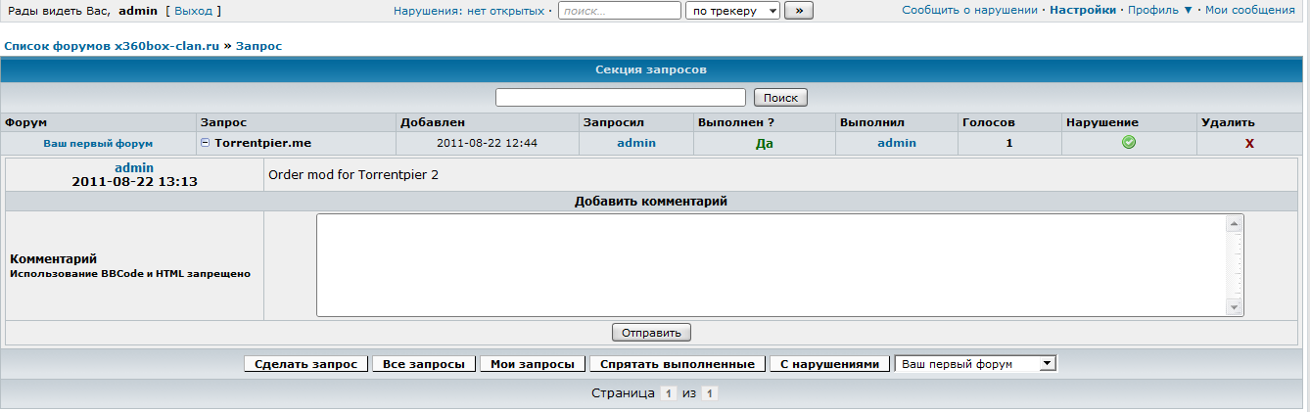This screenshot has height=412, width=1310.
Task: Click the green checkmark violation icon
Action: tap(1129, 143)
